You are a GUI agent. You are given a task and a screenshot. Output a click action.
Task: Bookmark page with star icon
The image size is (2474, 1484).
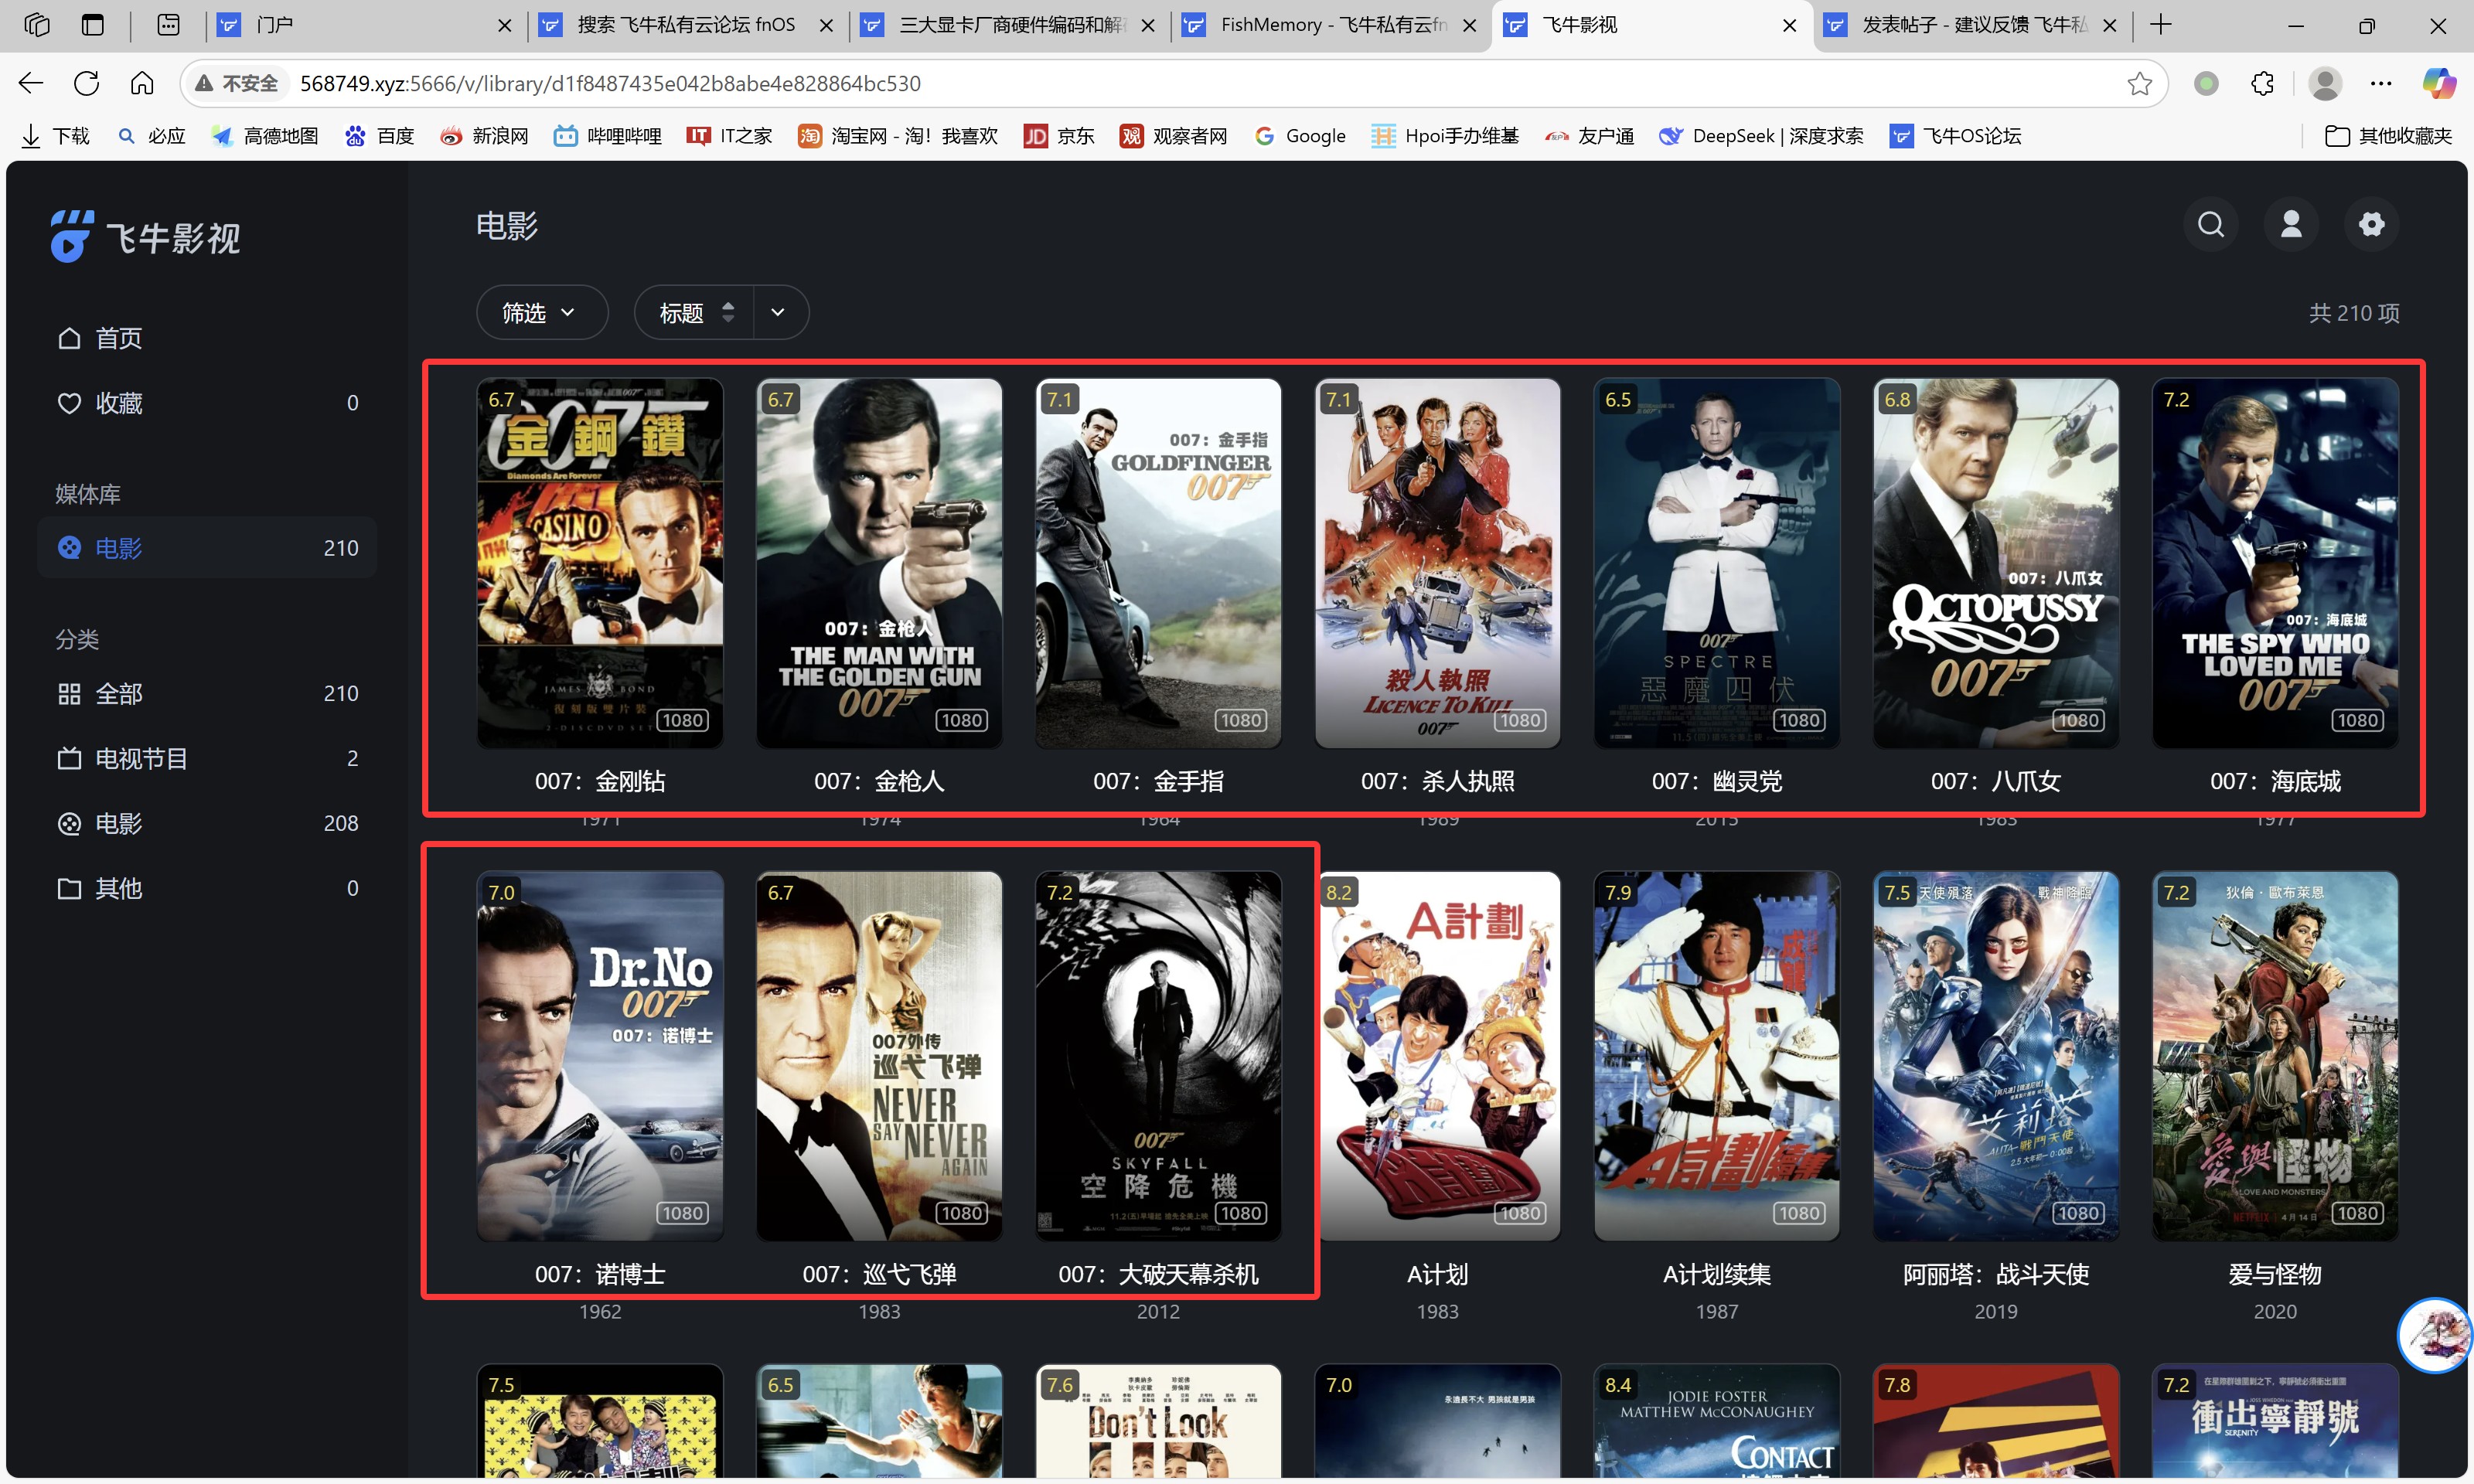click(x=2139, y=83)
